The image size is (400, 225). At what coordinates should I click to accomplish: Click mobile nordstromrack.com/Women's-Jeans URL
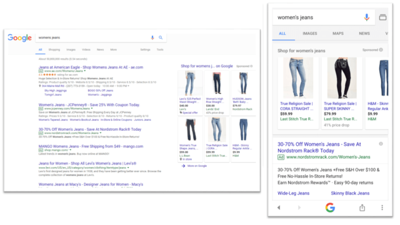(328, 157)
